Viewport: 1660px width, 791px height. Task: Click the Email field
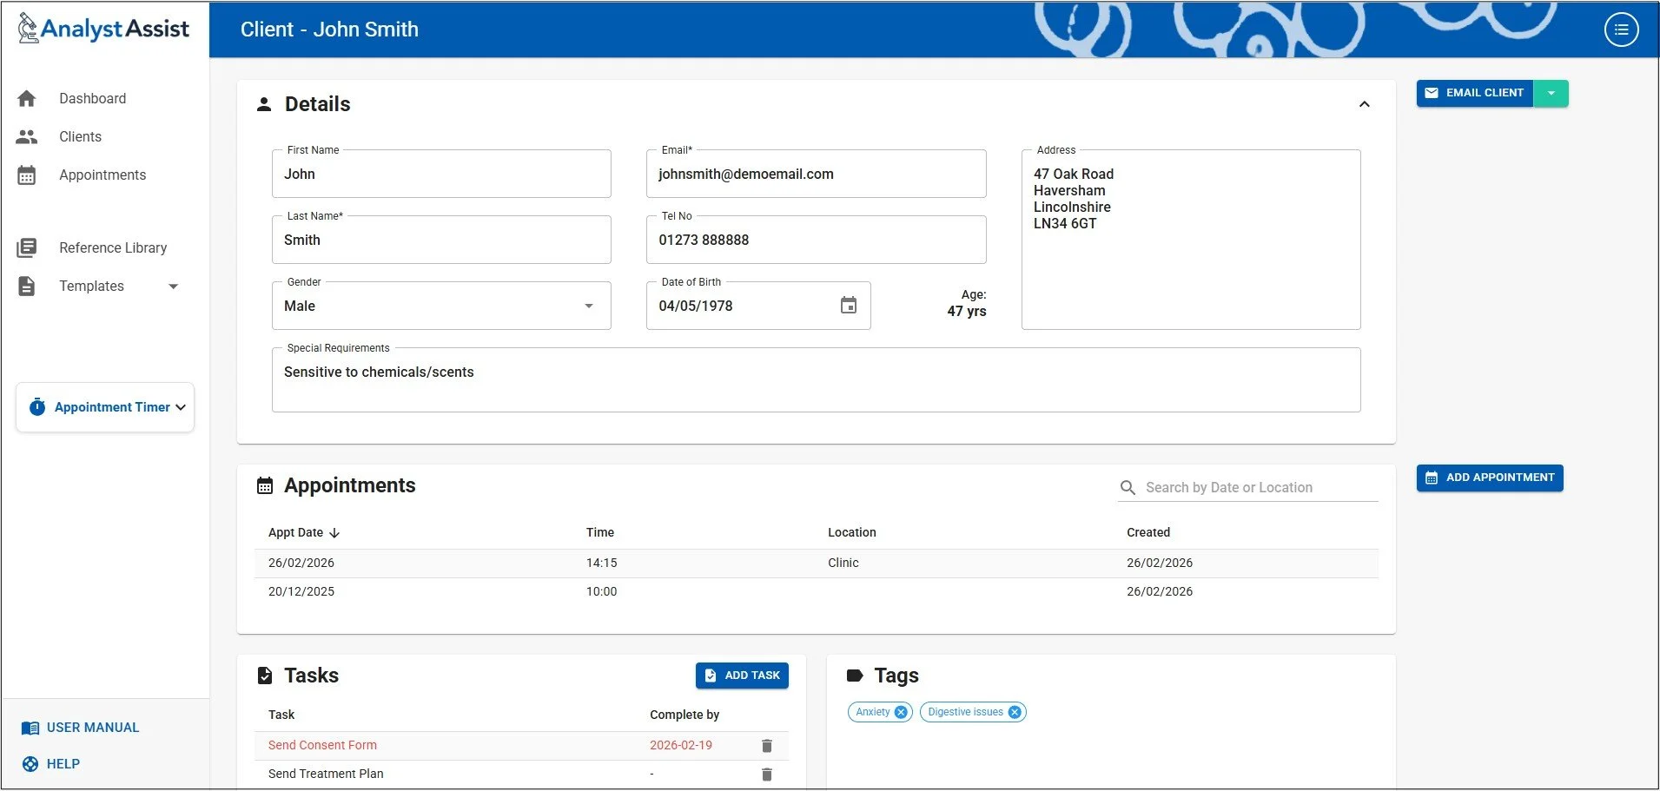click(x=817, y=174)
